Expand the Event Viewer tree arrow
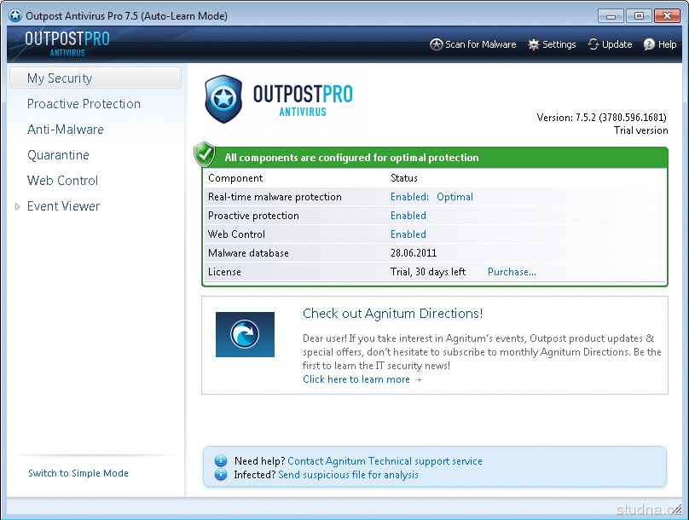Viewport: 689px width, 520px height. click(18, 206)
